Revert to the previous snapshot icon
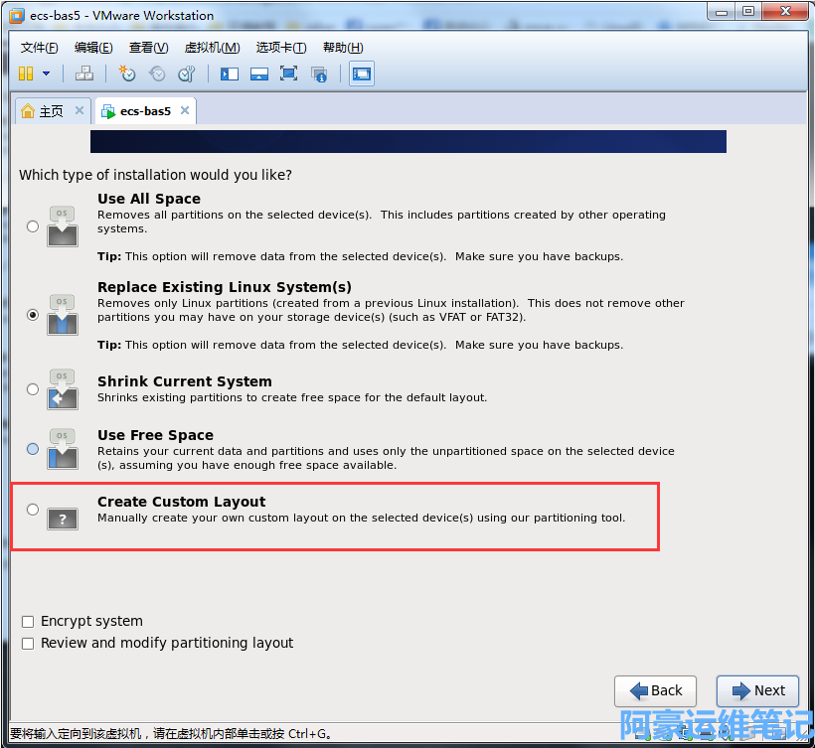This screenshot has height=748, width=815. [x=157, y=74]
